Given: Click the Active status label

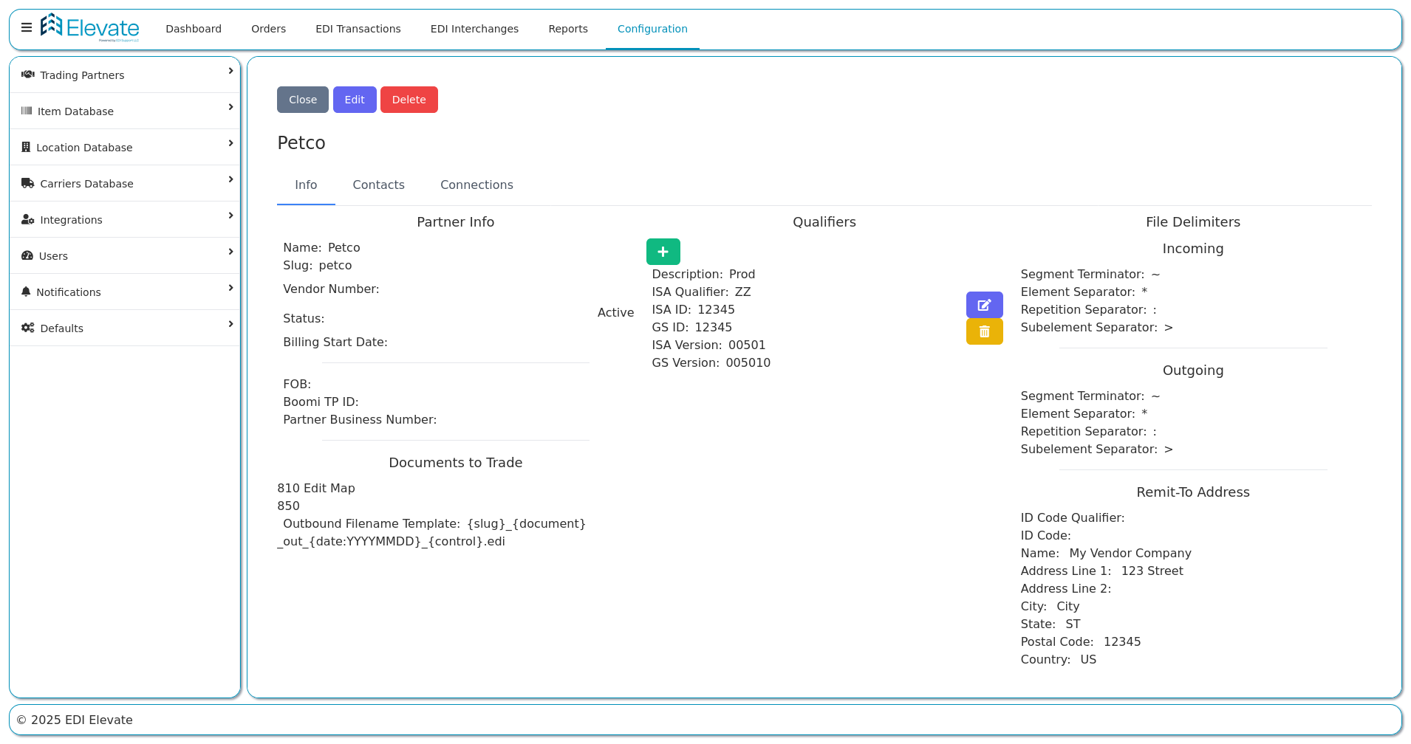Looking at the screenshot, I should [616, 312].
